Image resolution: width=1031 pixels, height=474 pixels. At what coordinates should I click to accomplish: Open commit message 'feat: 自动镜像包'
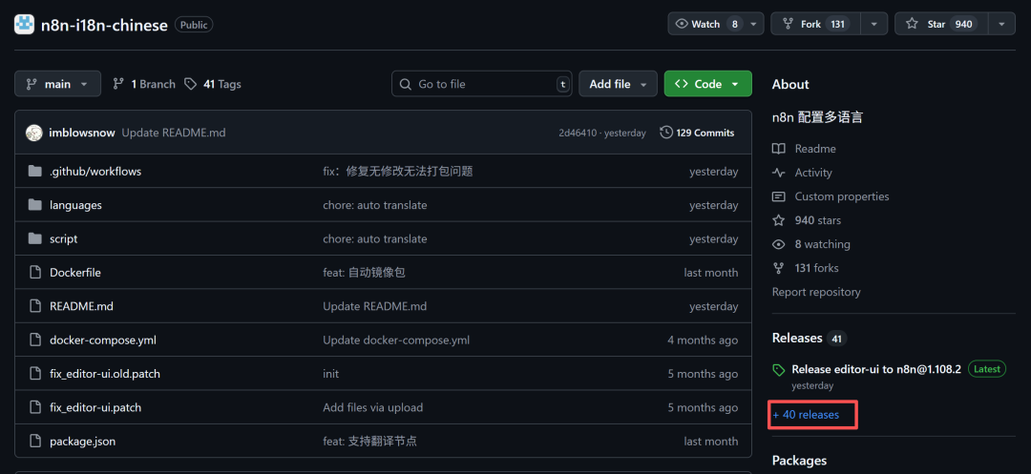[364, 273]
